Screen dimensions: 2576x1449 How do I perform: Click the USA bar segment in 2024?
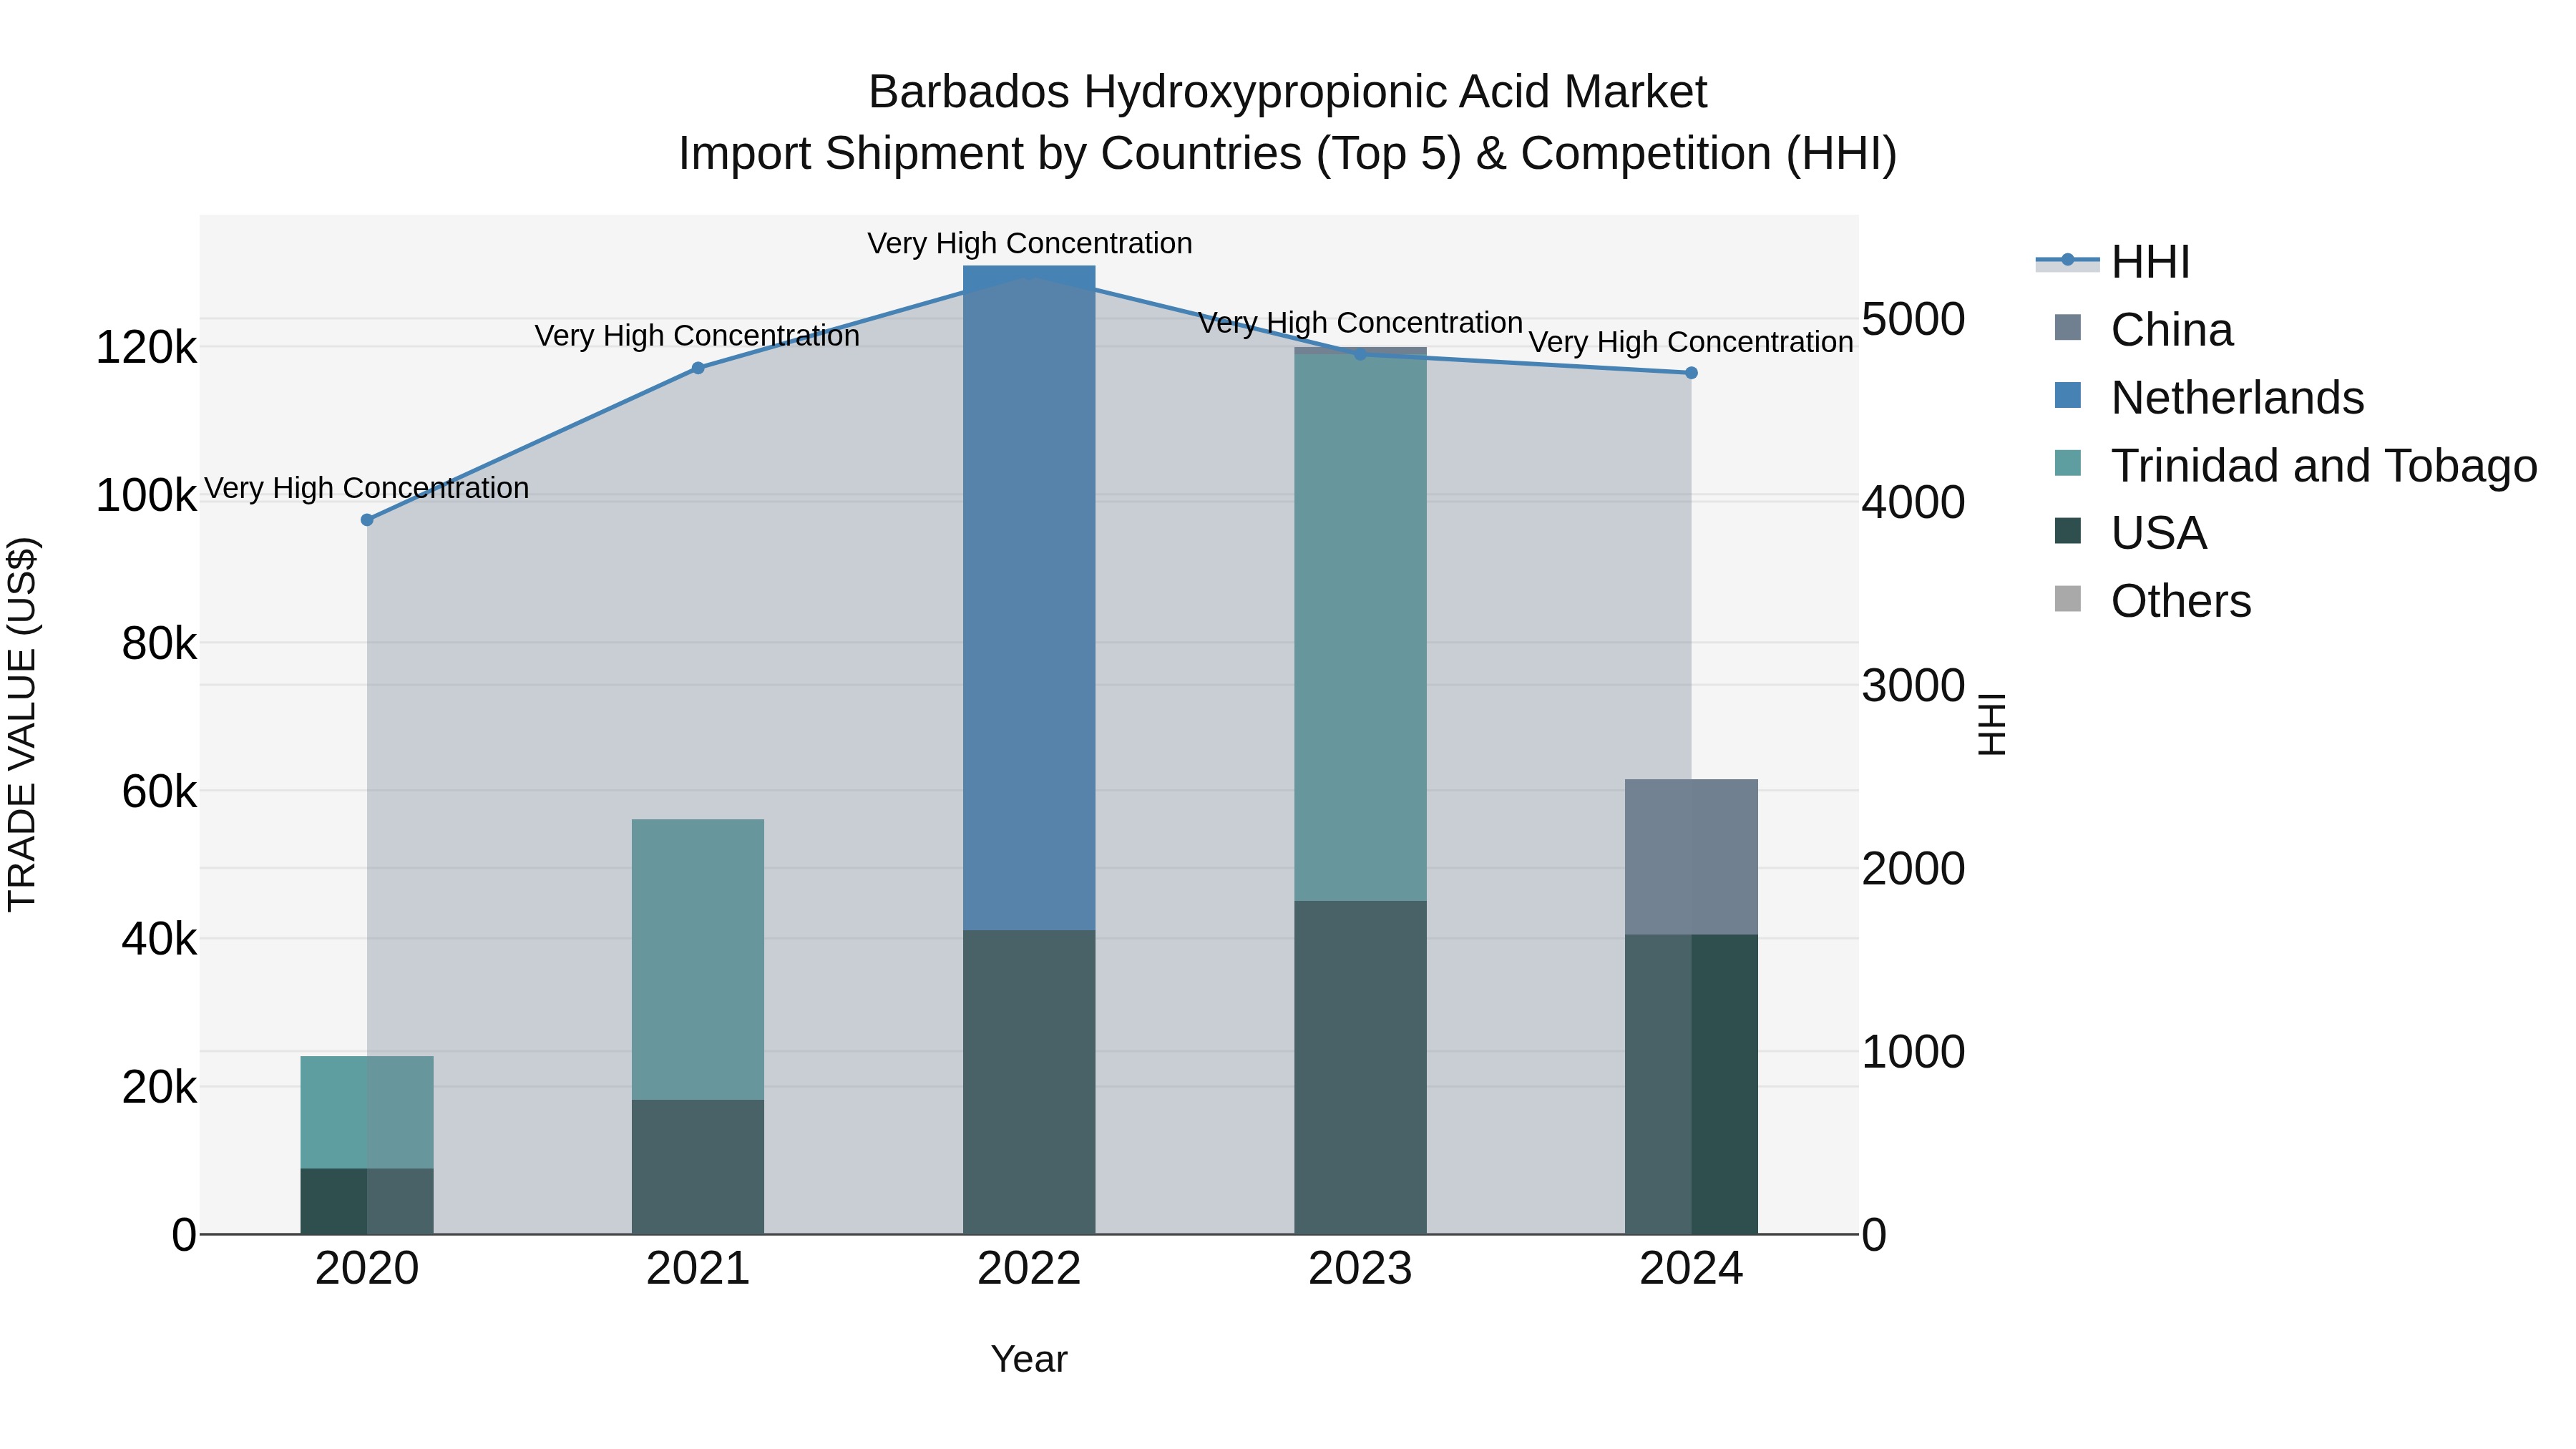pyautogui.click(x=1691, y=1084)
